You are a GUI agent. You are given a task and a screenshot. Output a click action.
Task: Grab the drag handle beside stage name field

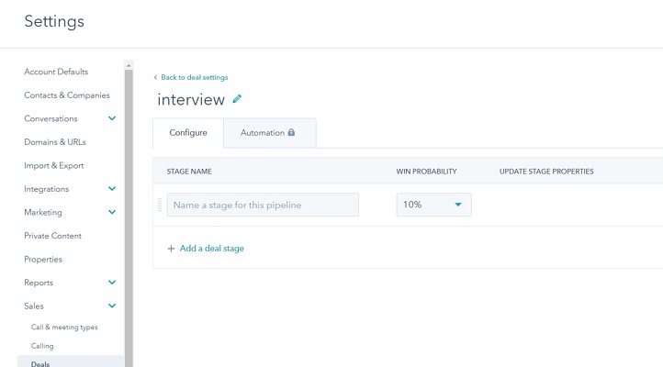[x=160, y=205]
